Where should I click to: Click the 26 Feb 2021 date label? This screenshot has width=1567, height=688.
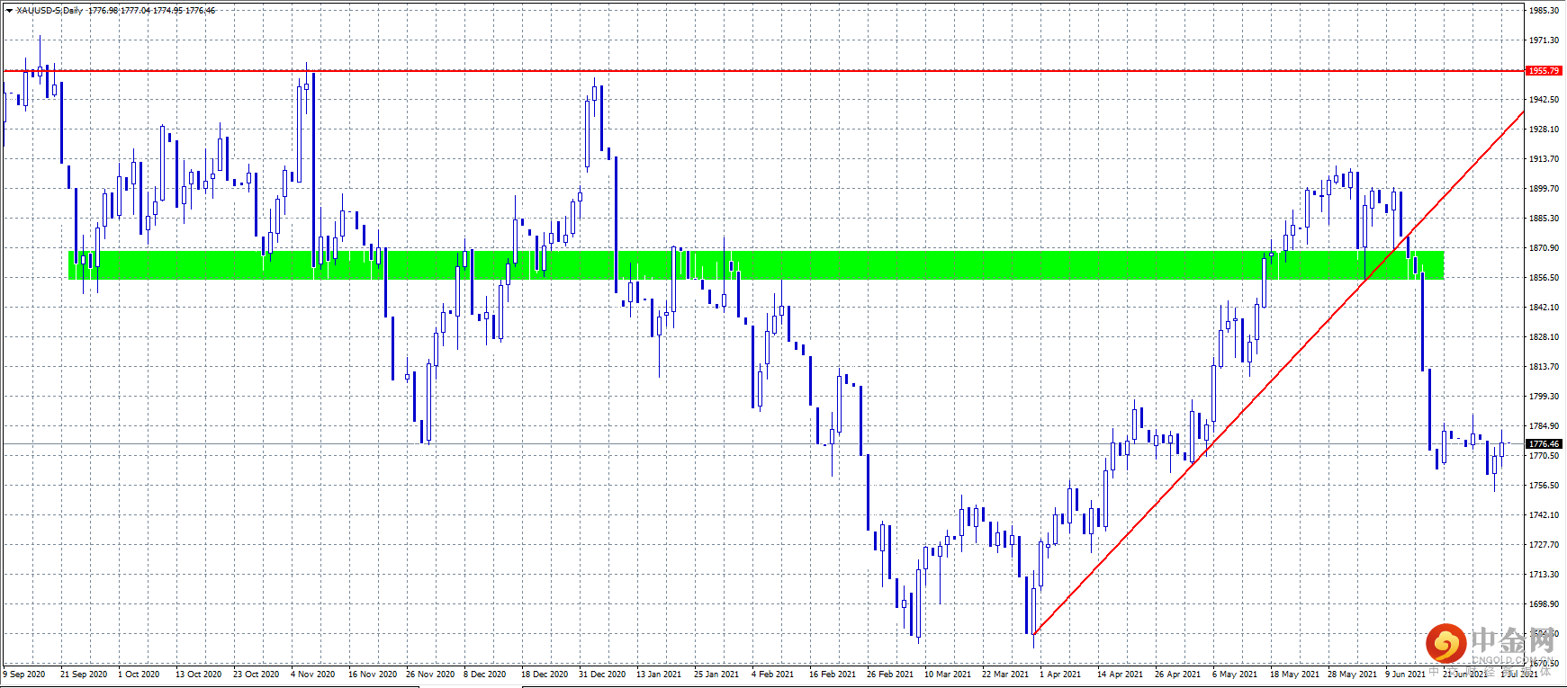[x=890, y=675]
